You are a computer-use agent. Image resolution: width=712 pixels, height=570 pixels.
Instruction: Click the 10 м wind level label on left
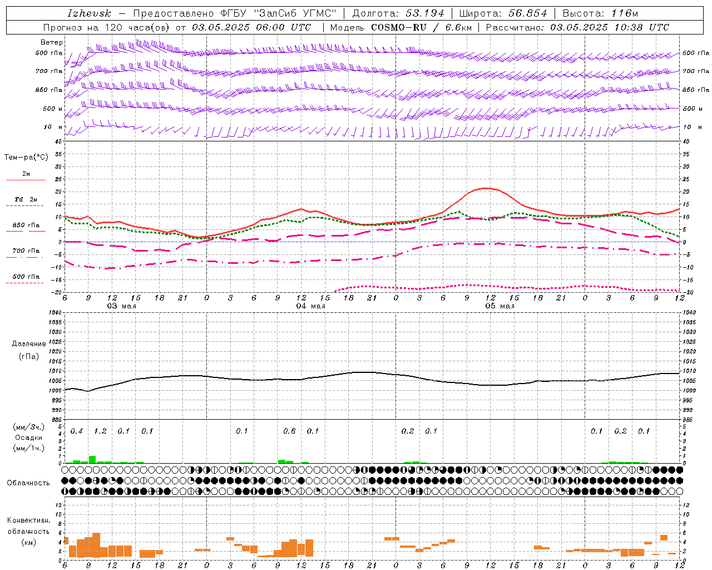[x=53, y=127]
